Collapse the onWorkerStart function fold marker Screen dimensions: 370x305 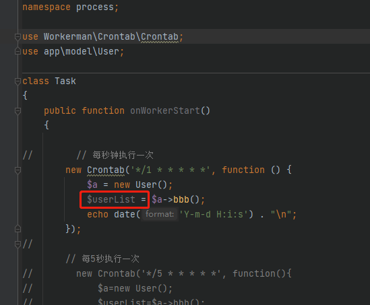click(x=18, y=111)
